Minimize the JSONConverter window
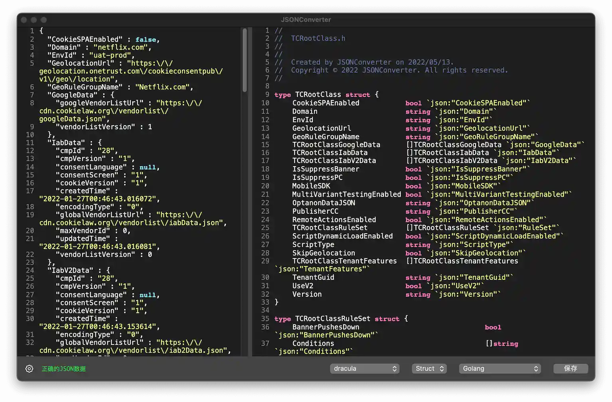 pos(34,20)
